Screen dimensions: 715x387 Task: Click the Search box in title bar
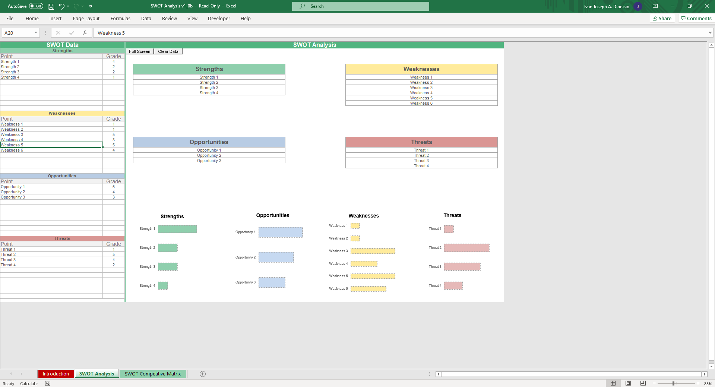(361, 6)
